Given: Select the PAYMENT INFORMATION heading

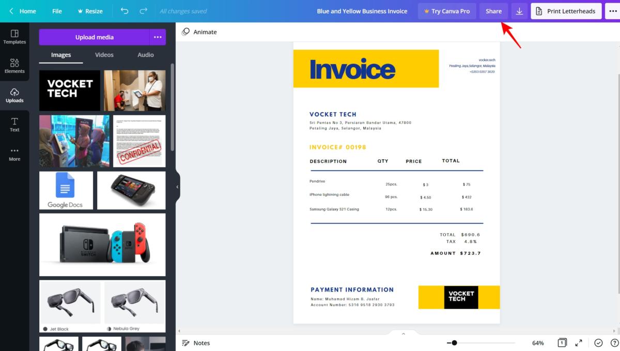Looking at the screenshot, I should [x=352, y=289].
